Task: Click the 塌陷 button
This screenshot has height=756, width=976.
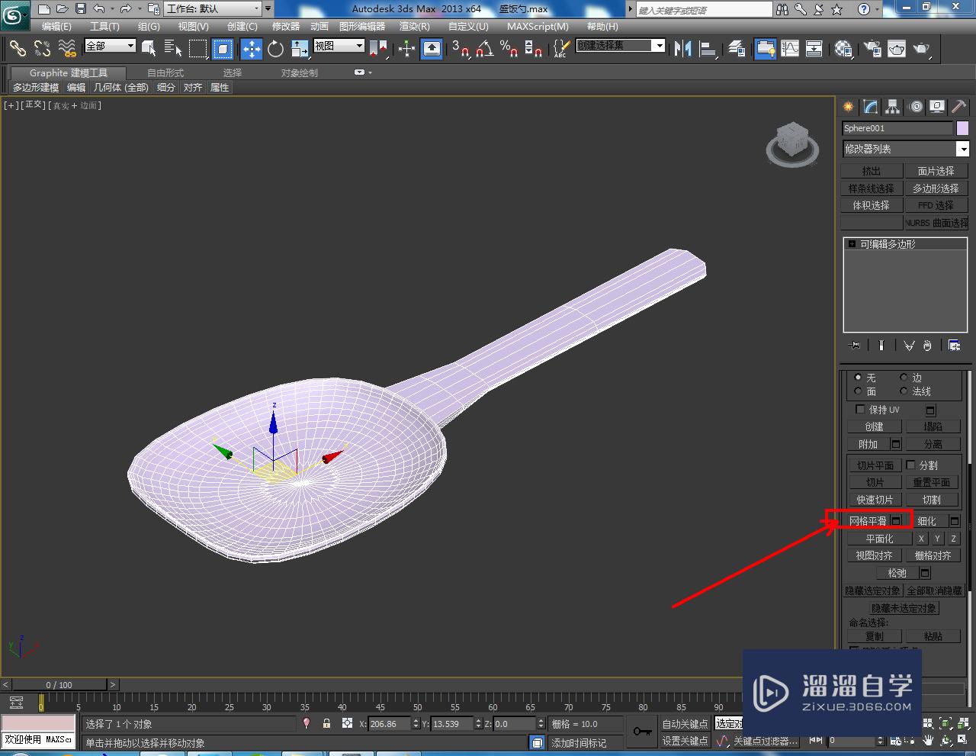Action: [933, 426]
